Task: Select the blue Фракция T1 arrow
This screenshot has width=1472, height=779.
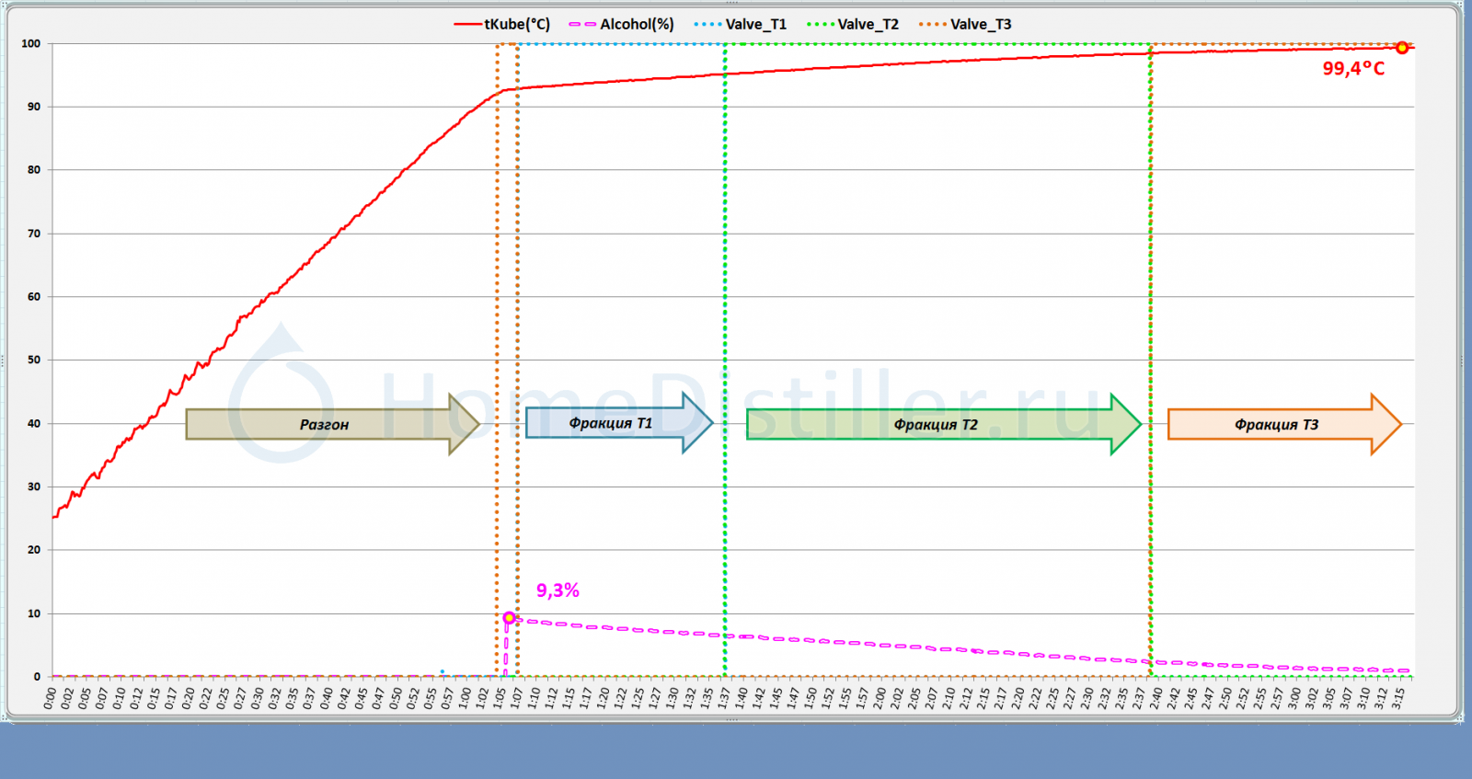Action: tap(610, 423)
